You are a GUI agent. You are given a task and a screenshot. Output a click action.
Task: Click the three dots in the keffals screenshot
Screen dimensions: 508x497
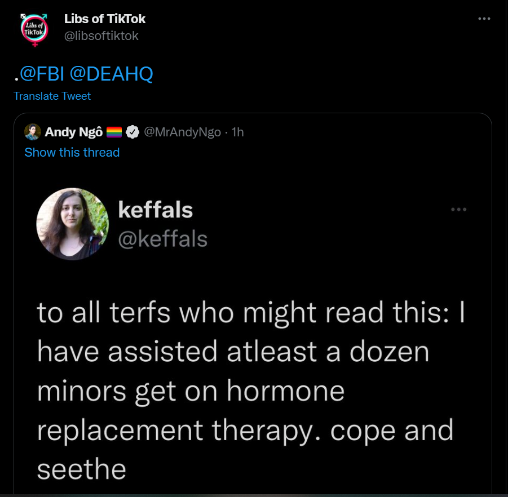point(458,210)
